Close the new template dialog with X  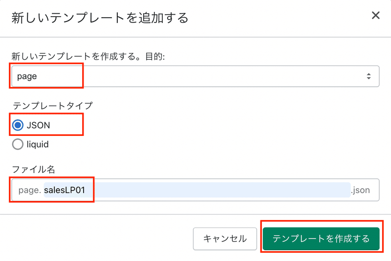coord(375,16)
